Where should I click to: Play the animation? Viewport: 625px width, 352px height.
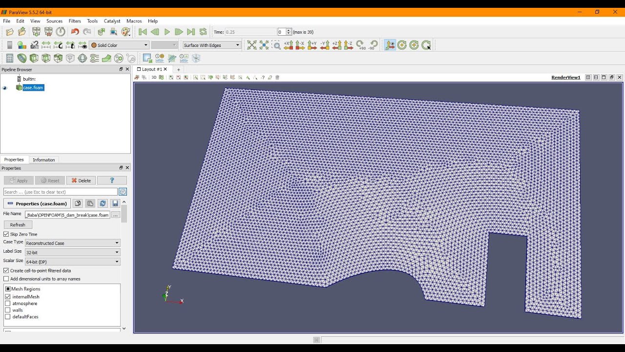pos(167,32)
